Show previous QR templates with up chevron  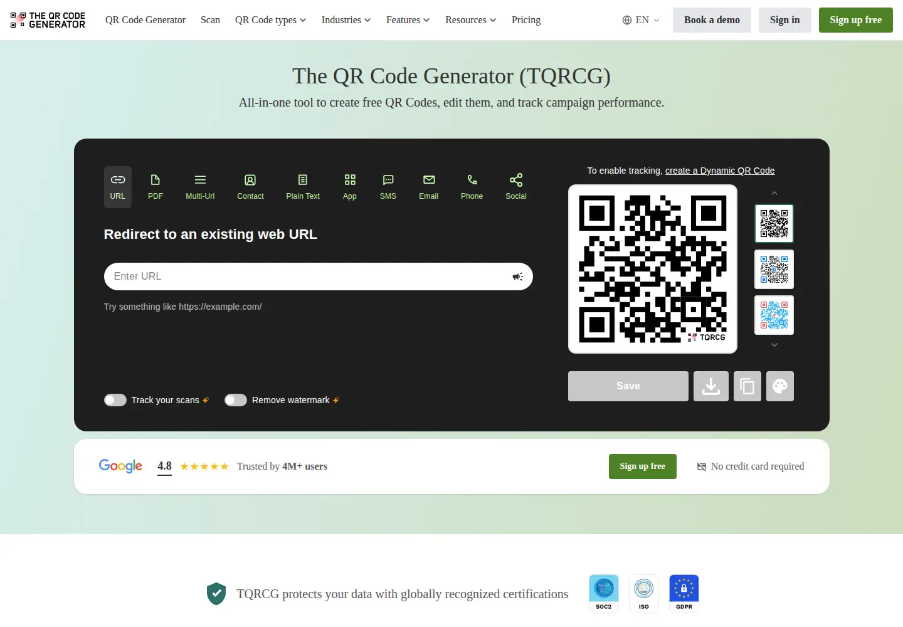[774, 193]
